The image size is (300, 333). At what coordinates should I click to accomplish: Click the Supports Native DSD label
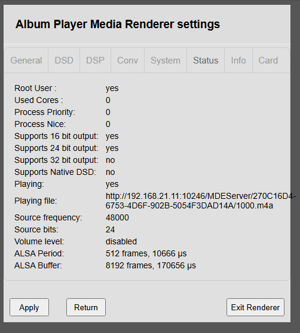click(x=55, y=172)
